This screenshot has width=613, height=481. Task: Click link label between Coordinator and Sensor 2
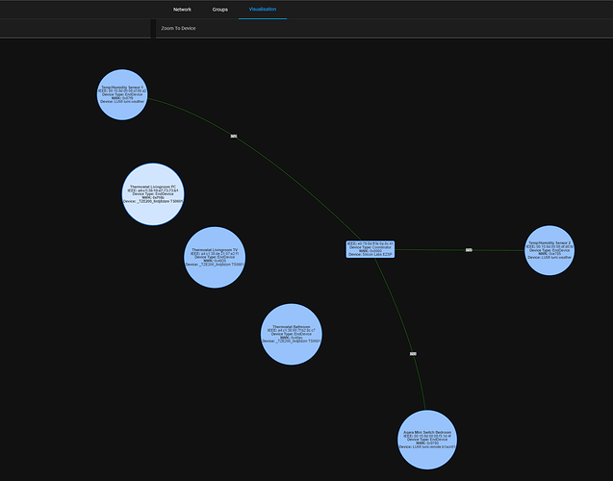tap(469, 250)
